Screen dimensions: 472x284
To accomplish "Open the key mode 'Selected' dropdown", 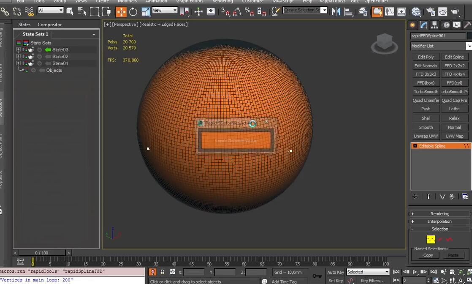I will [368, 272].
